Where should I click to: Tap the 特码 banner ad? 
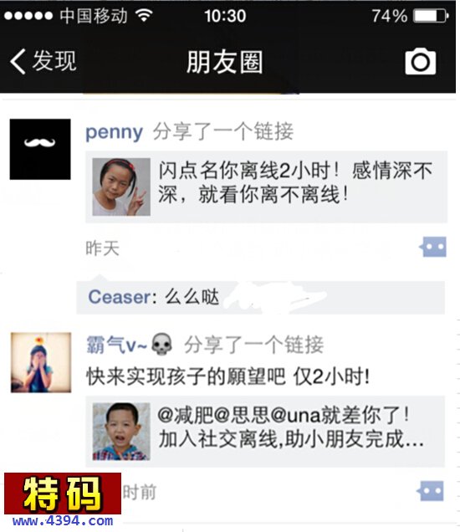pyautogui.click(x=63, y=494)
